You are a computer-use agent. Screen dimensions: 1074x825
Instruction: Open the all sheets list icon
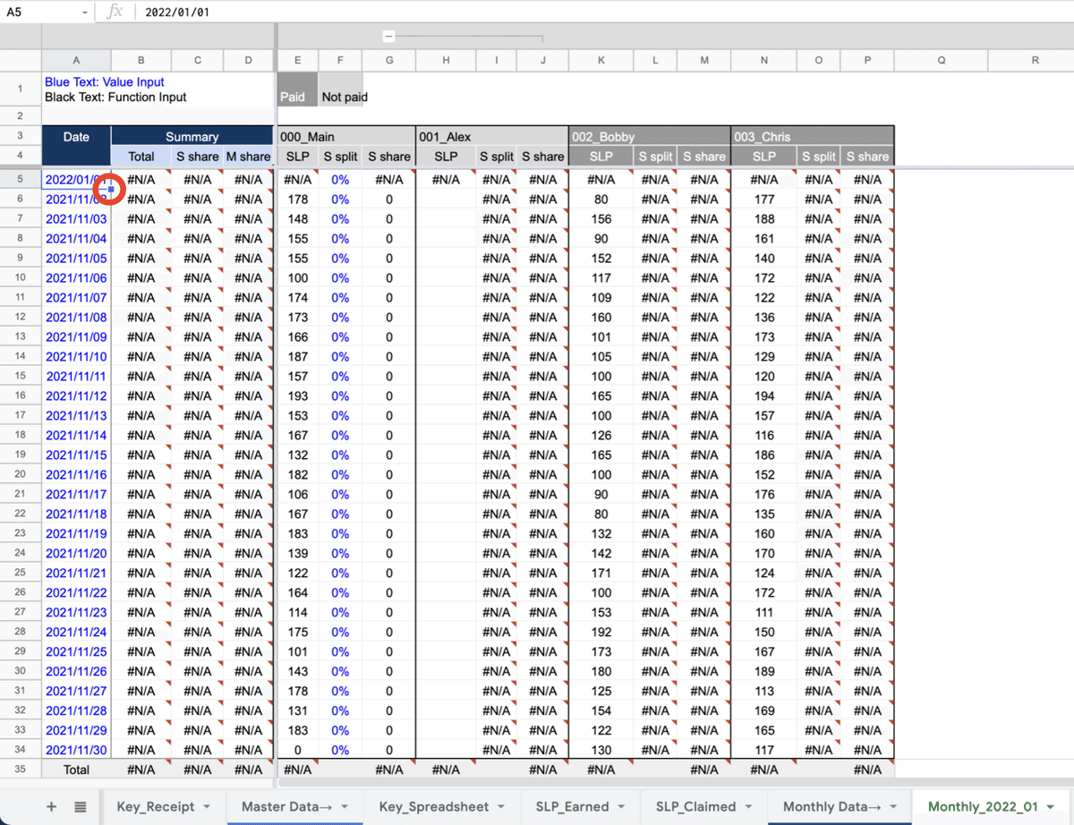(81, 806)
